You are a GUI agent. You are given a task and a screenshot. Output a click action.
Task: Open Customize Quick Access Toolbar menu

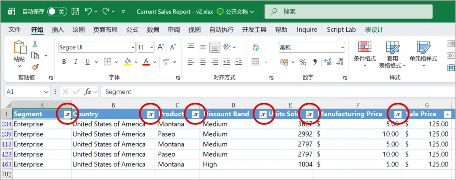click(123, 12)
